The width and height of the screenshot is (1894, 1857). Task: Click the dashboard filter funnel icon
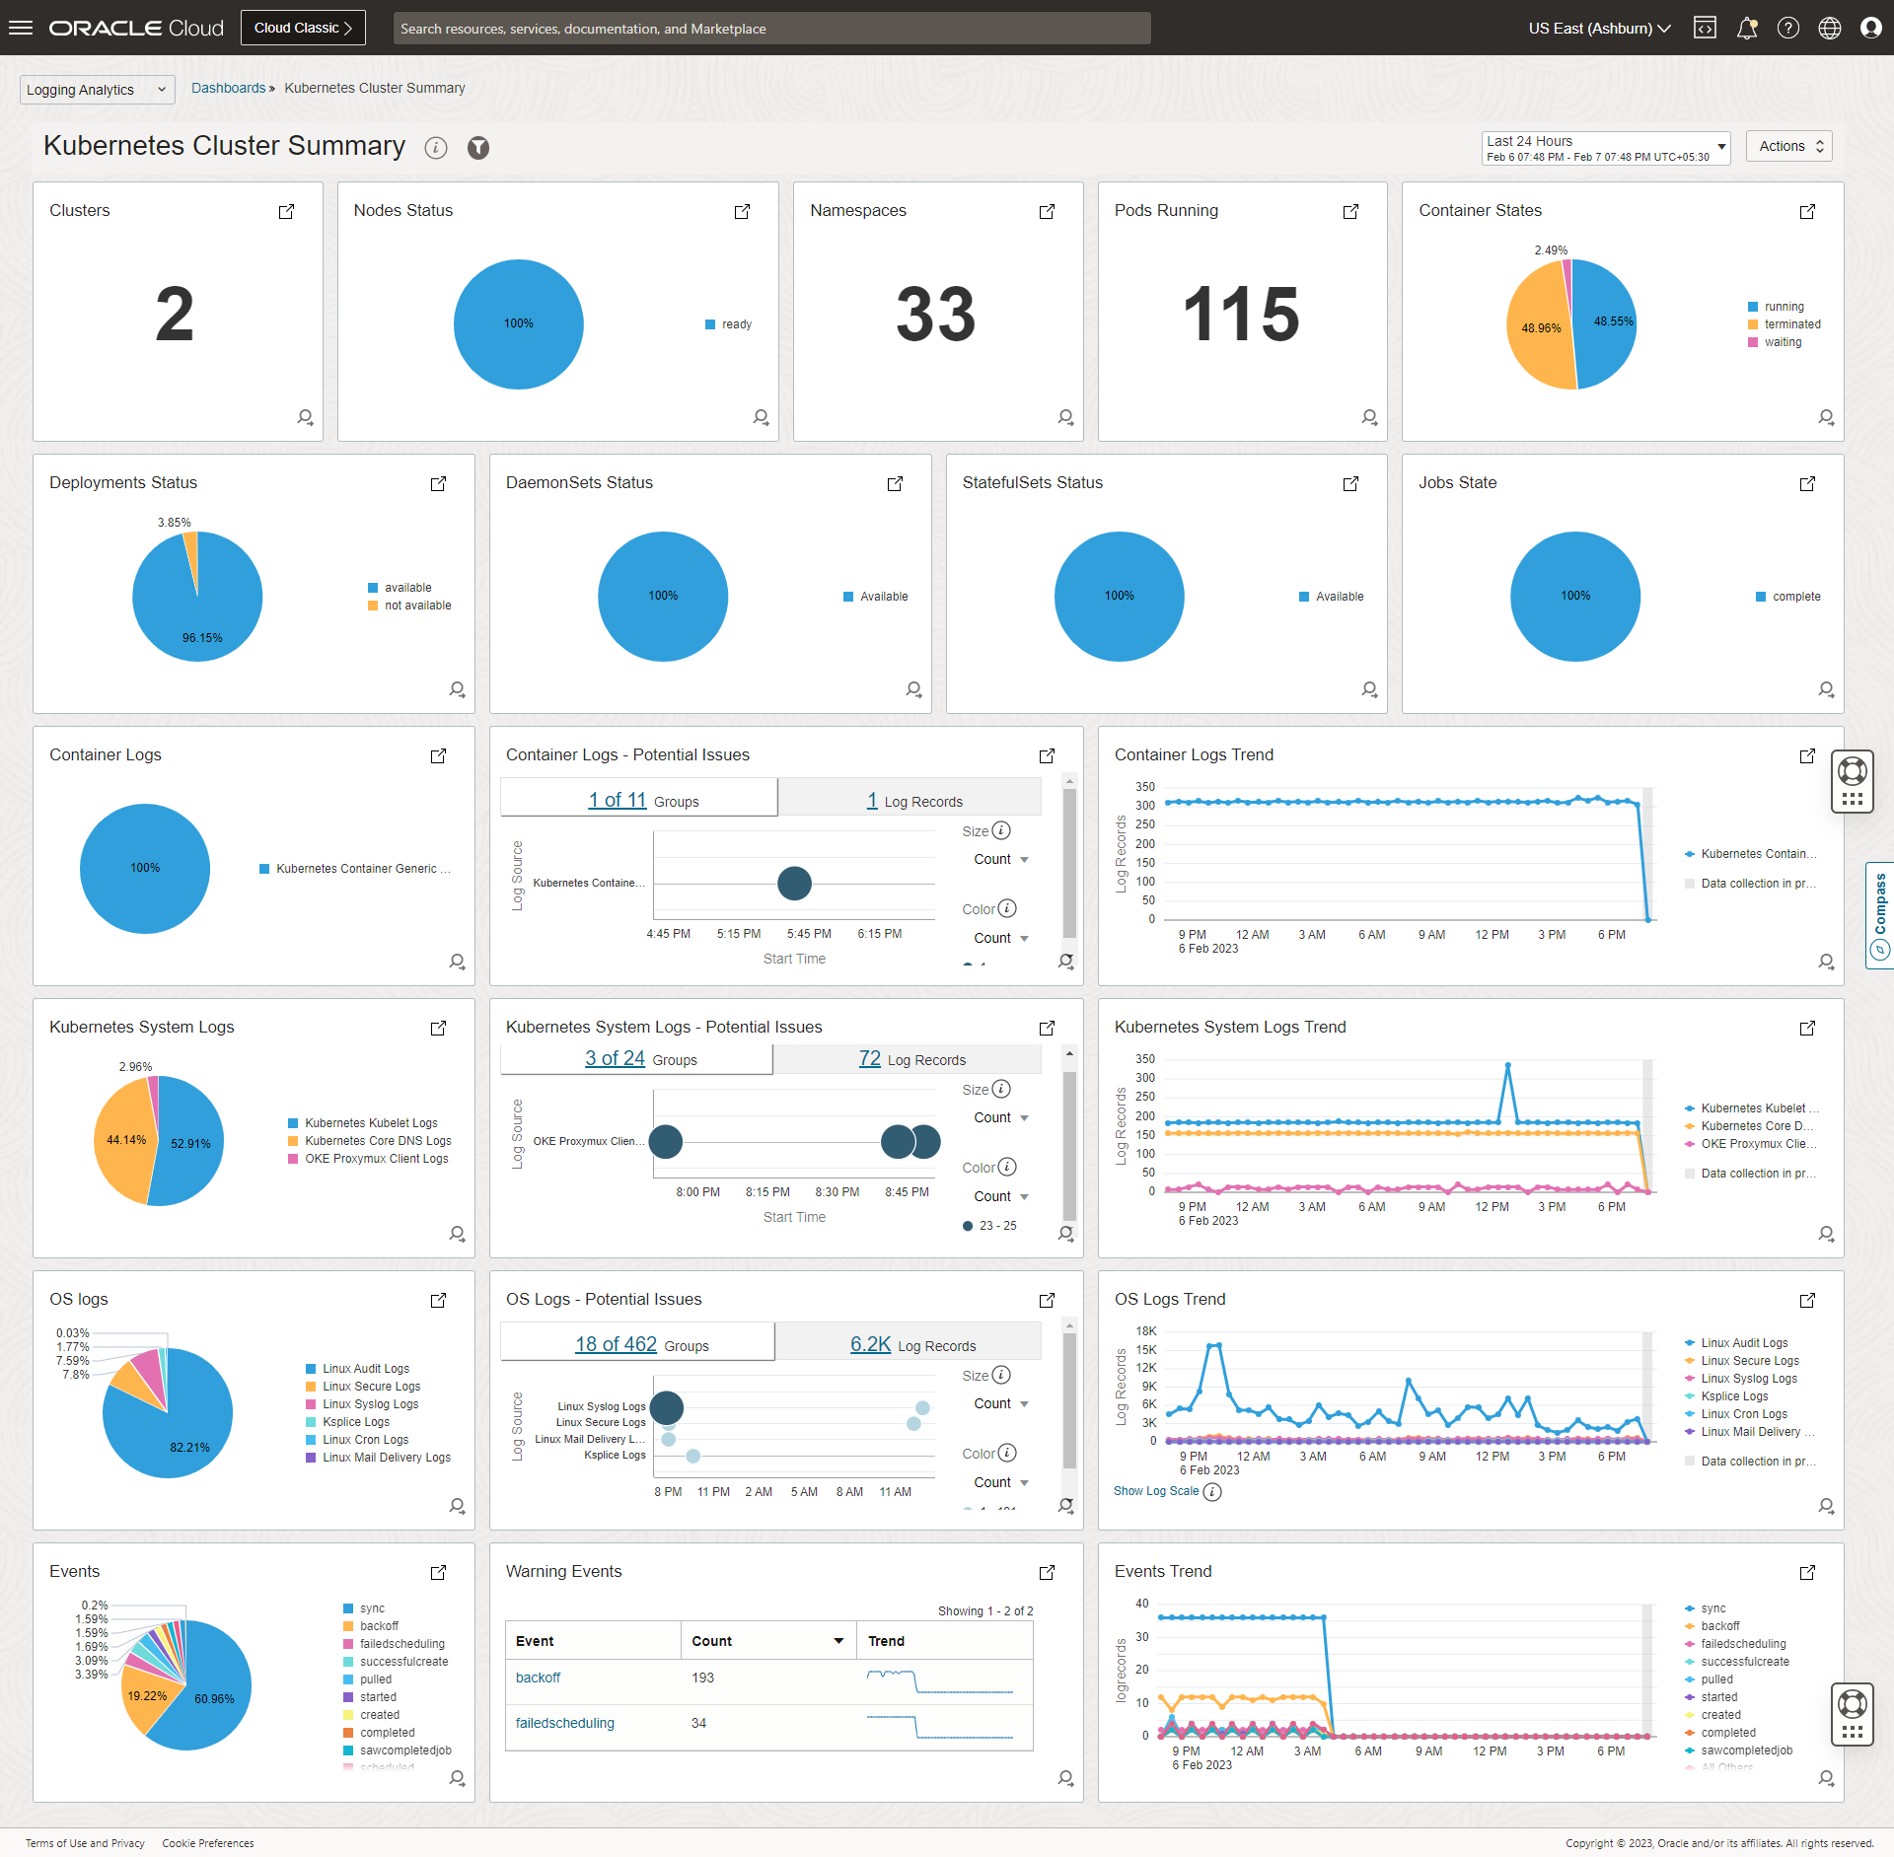(478, 148)
